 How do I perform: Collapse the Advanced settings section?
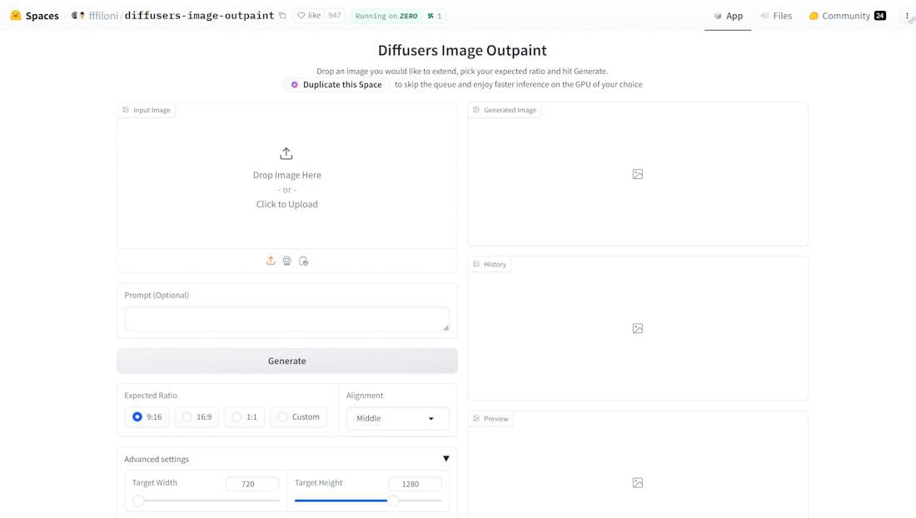click(446, 459)
